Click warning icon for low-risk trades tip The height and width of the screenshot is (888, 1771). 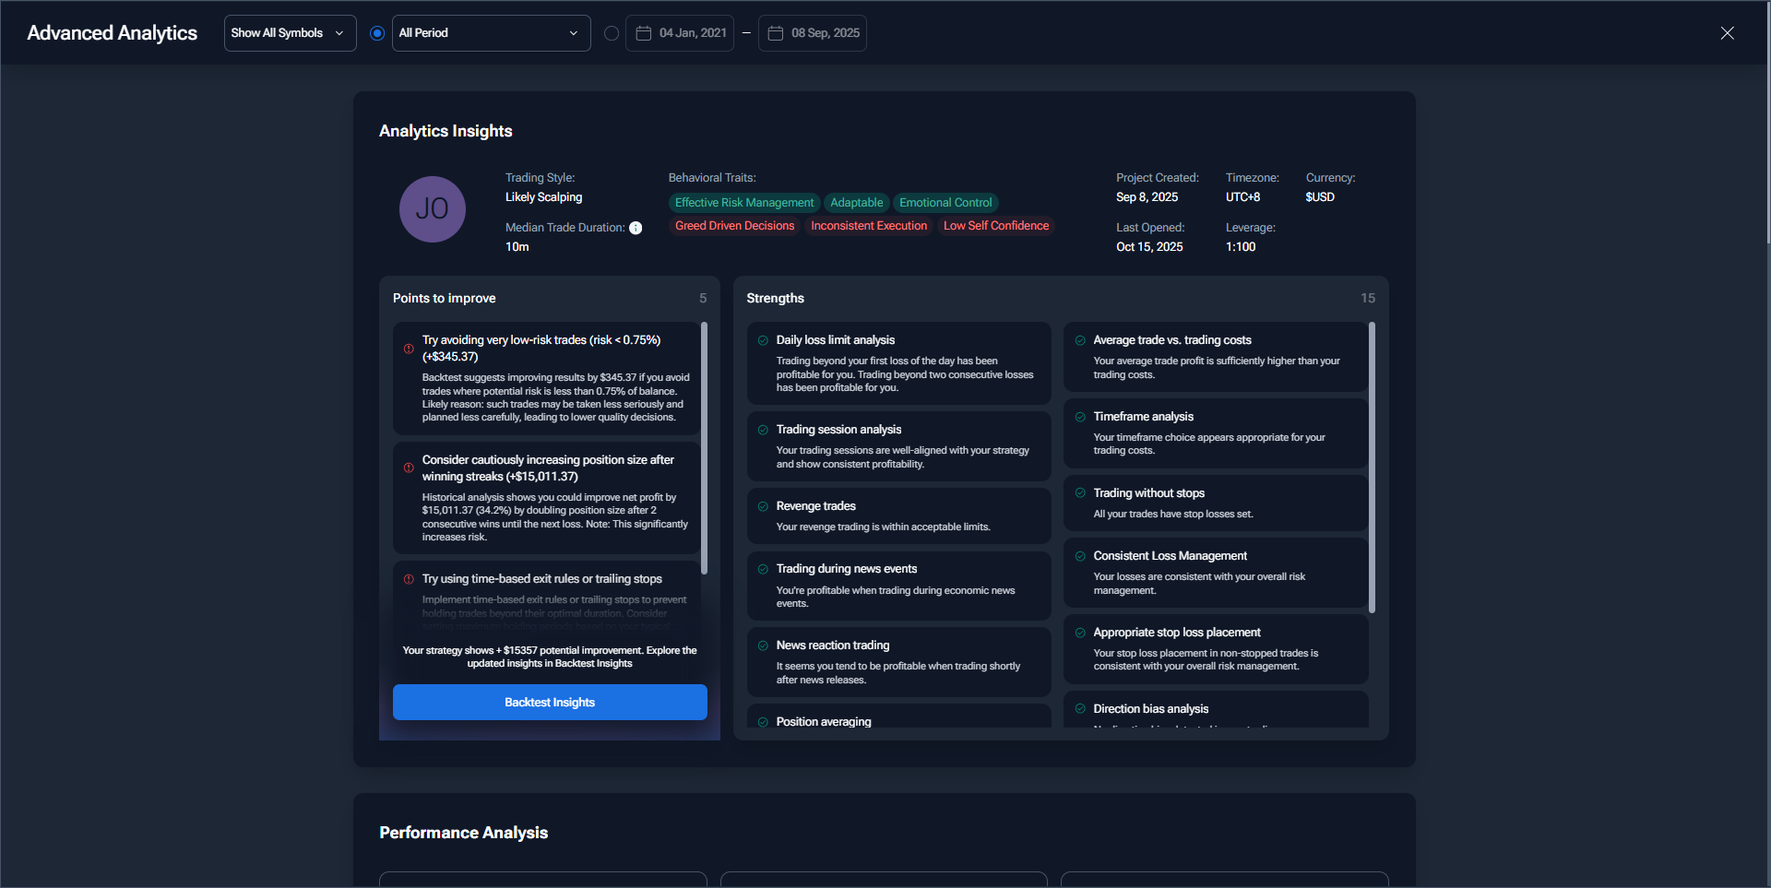(x=409, y=349)
